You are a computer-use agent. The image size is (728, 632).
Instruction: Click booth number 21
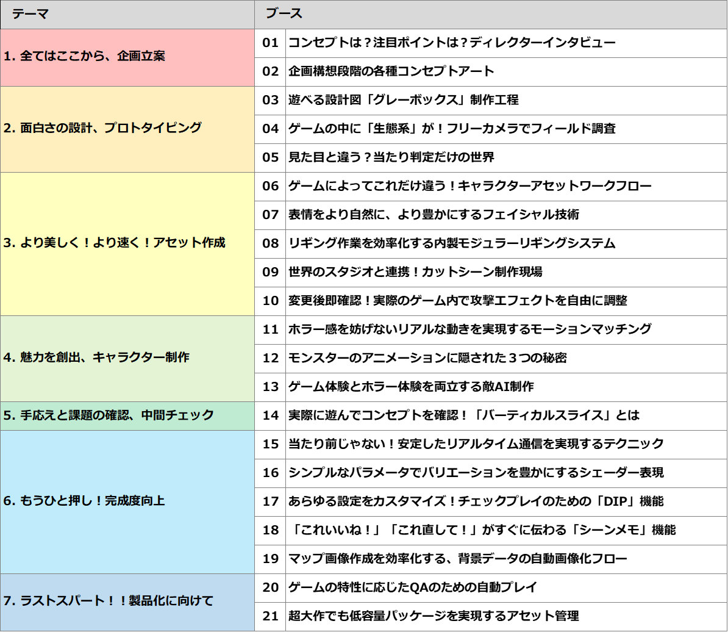click(x=270, y=617)
